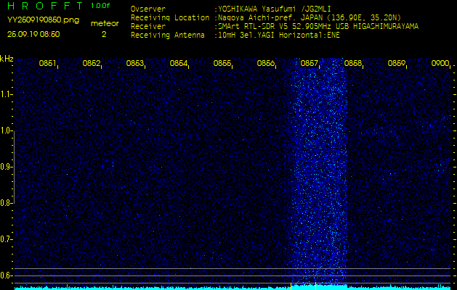Click the bright meteor echo burst at 0857
This screenshot has height=290, width=457.
(x=319, y=172)
